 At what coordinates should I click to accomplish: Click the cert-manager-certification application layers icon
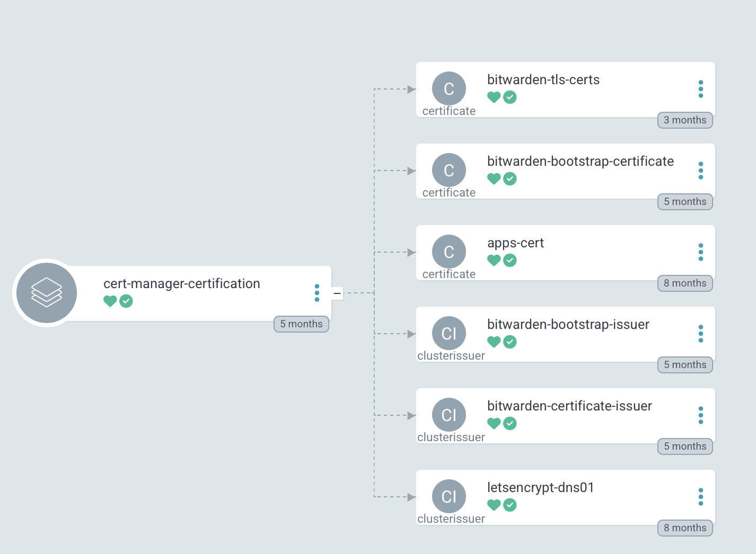[47, 293]
